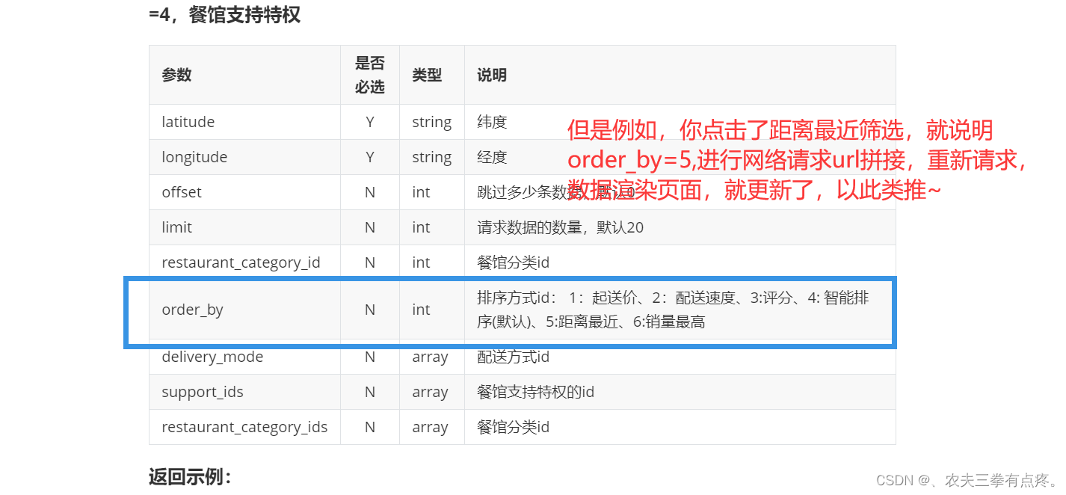Click the N value in support_ids row
The width and height of the screenshot is (1066, 495).
[369, 392]
